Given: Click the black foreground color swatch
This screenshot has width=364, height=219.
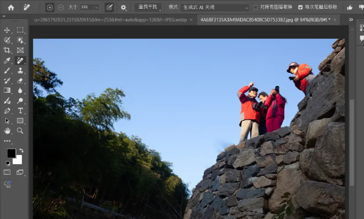Looking at the screenshot, I should (x=11, y=153).
